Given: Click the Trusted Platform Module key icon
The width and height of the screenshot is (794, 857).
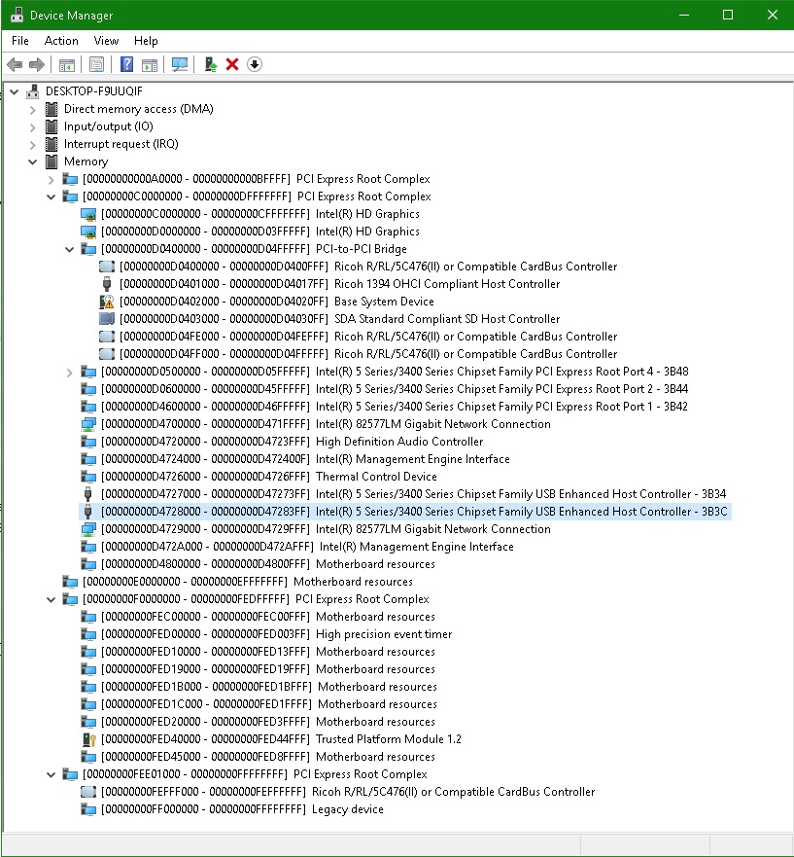Looking at the screenshot, I should coord(88,739).
